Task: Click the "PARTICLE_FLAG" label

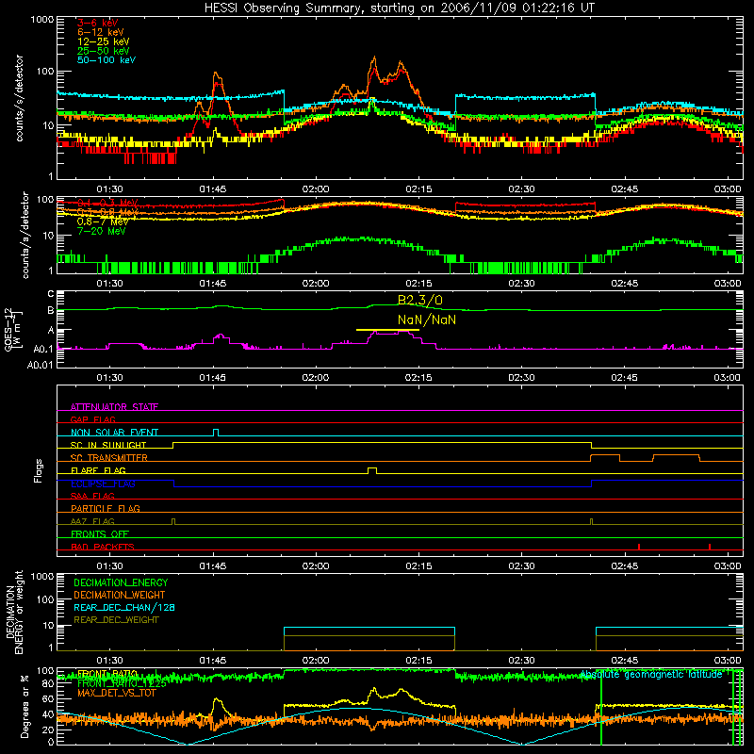Action: click(106, 508)
